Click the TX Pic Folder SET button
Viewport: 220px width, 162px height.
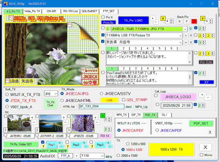click(x=21, y=144)
